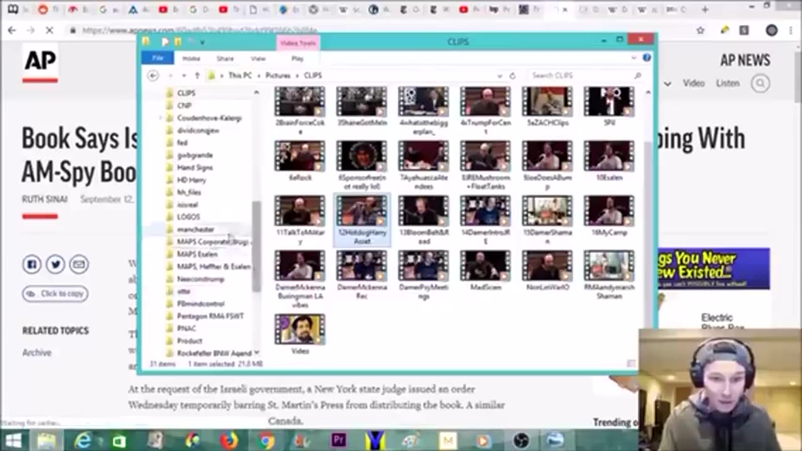
Task: Select the 16MyCamp video clip
Action: (609, 215)
